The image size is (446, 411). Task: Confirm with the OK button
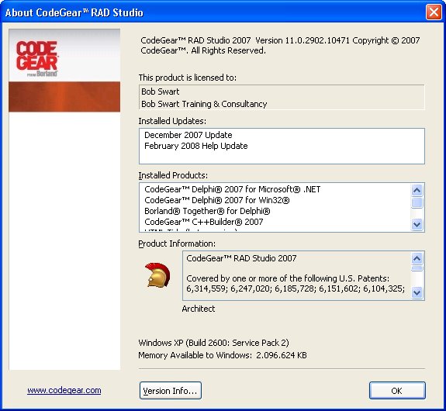point(397,391)
